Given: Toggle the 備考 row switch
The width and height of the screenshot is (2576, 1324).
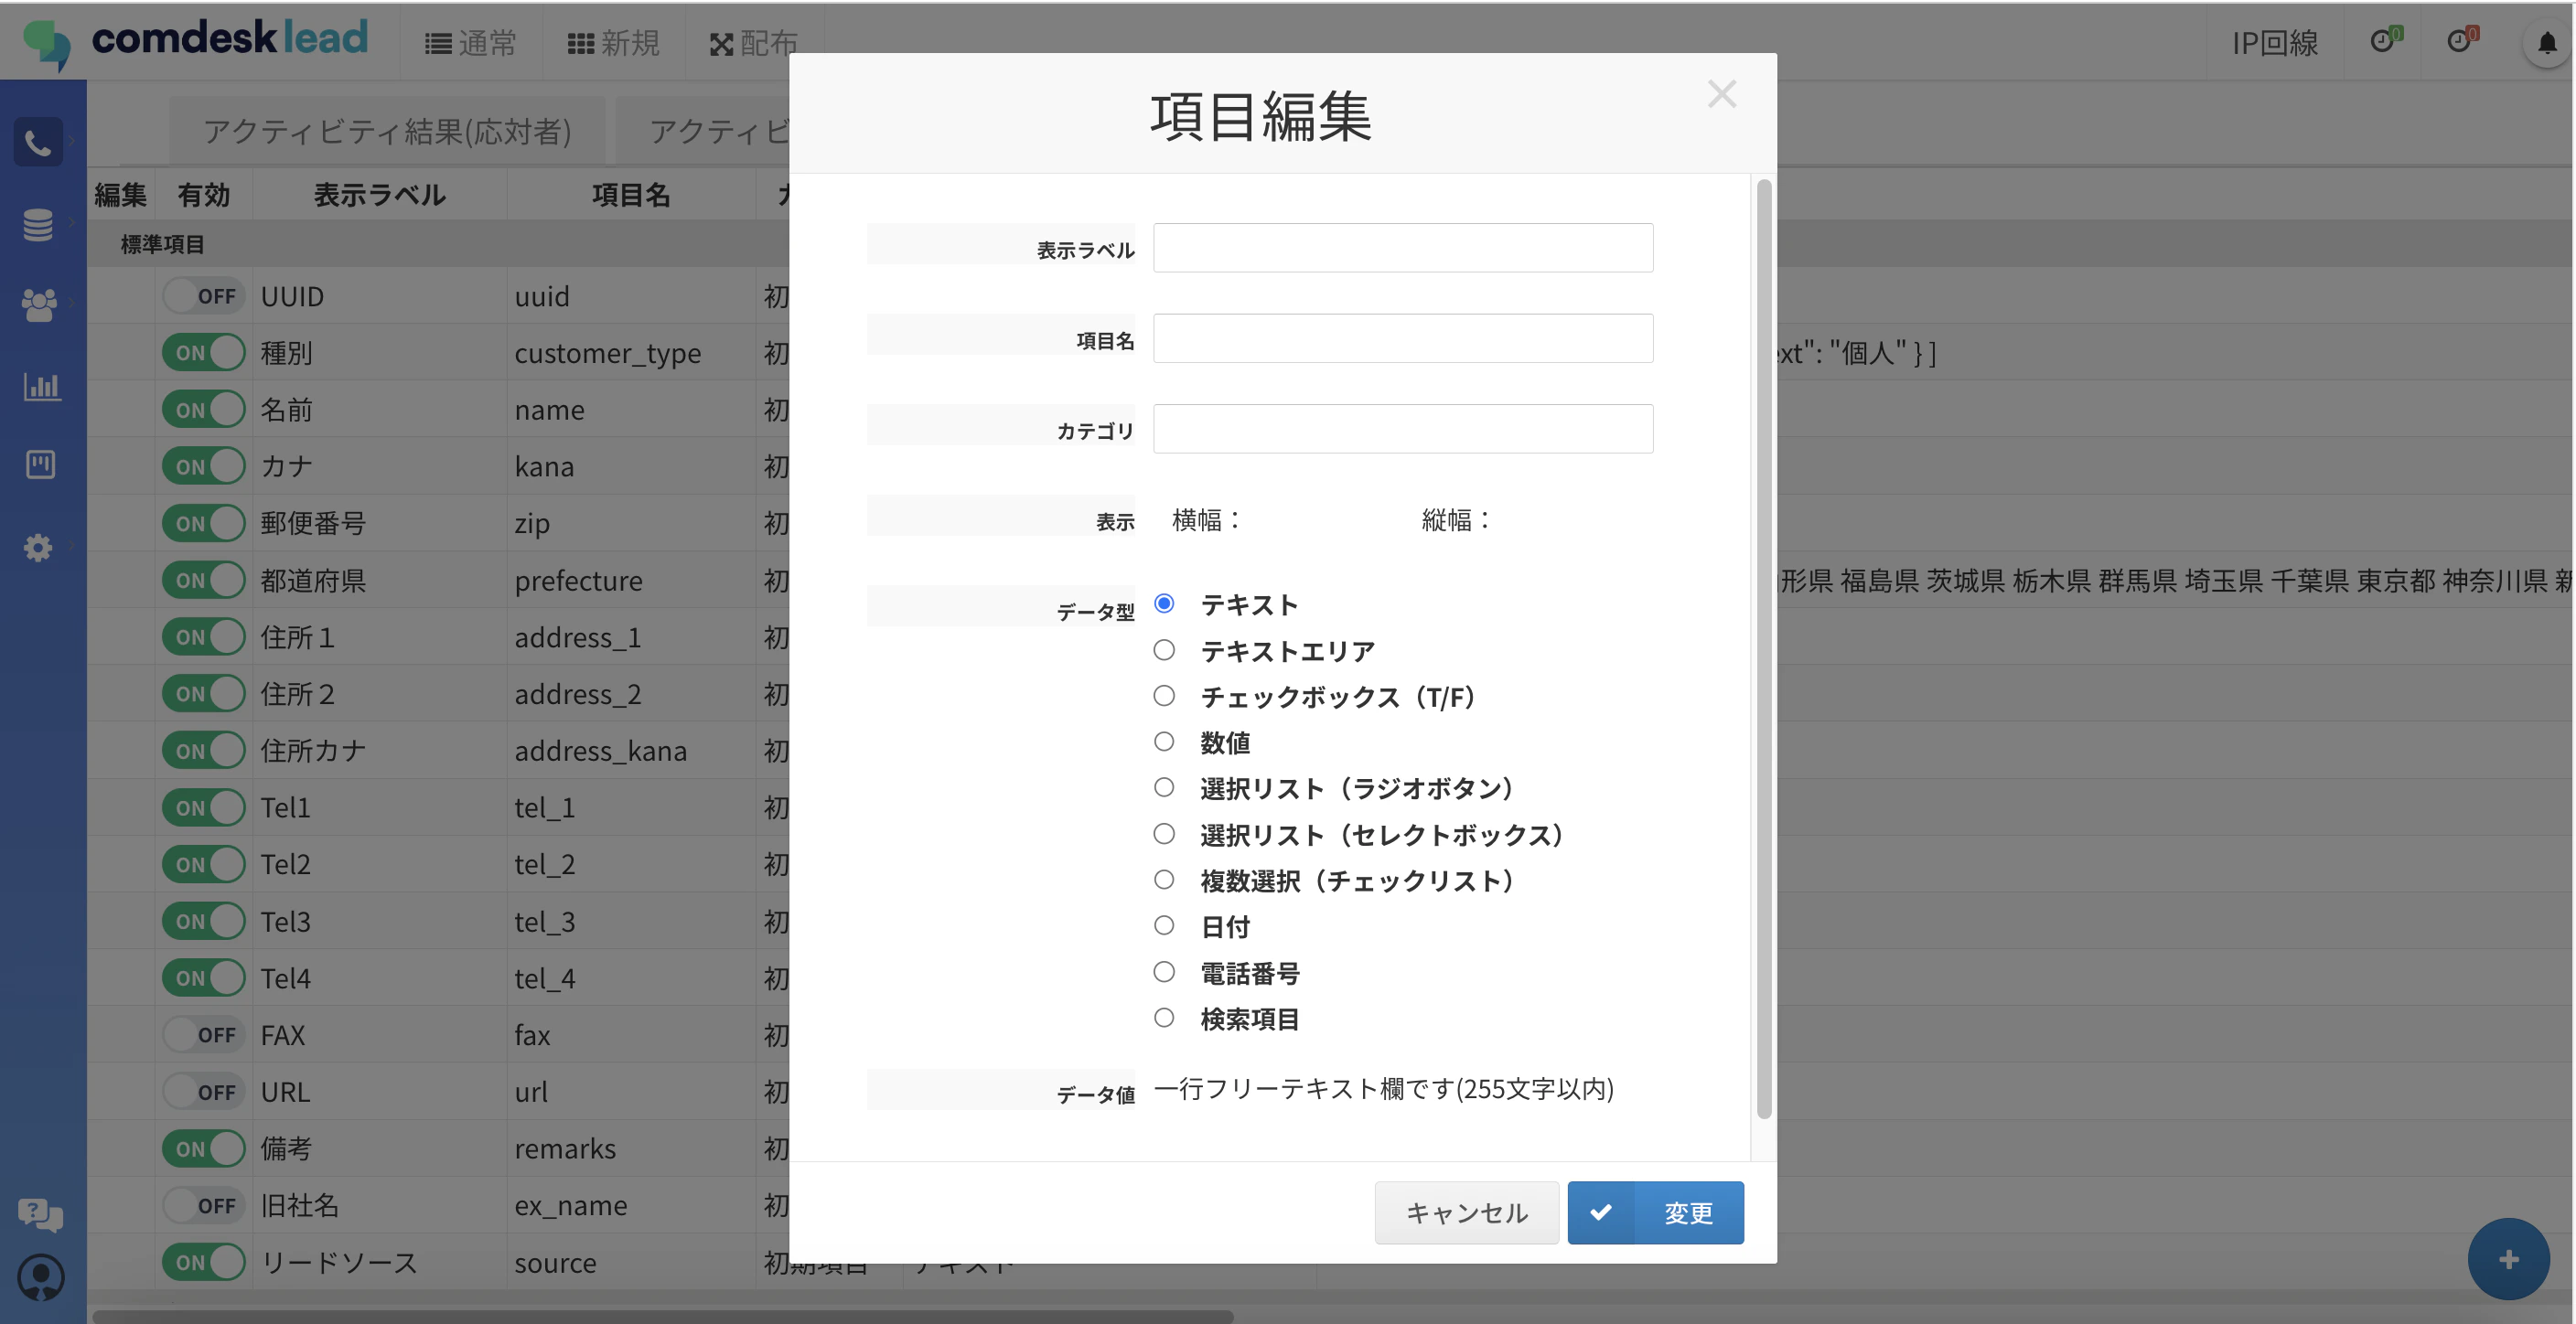Looking at the screenshot, I should 204,1148.
